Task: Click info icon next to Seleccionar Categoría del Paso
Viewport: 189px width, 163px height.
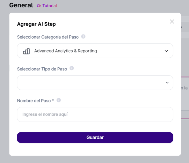Action: [83, 36]
